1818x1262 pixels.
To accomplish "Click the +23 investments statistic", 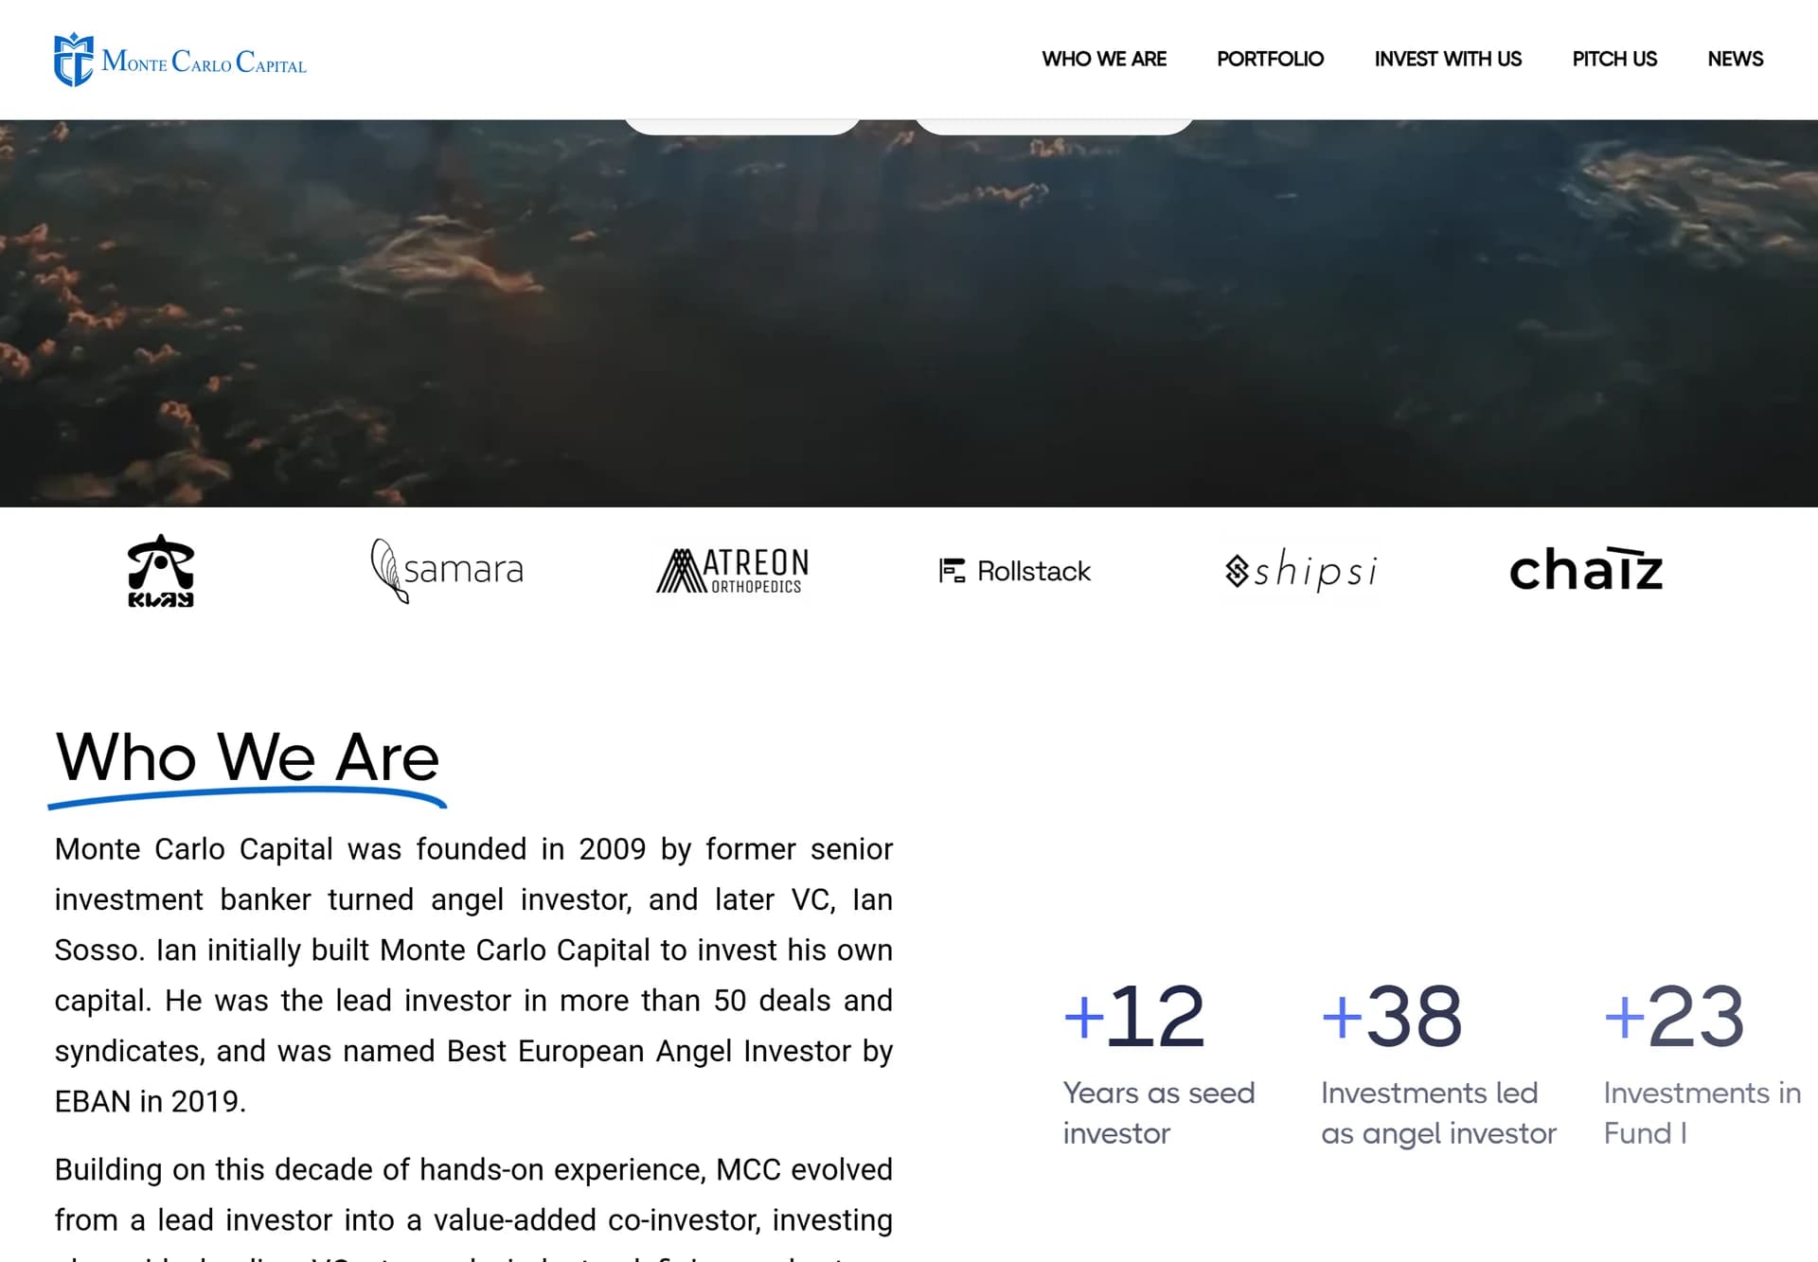I will click(x=1674, y=1016).
